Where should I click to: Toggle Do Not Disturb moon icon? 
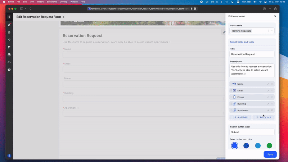(x=232, y=2)
